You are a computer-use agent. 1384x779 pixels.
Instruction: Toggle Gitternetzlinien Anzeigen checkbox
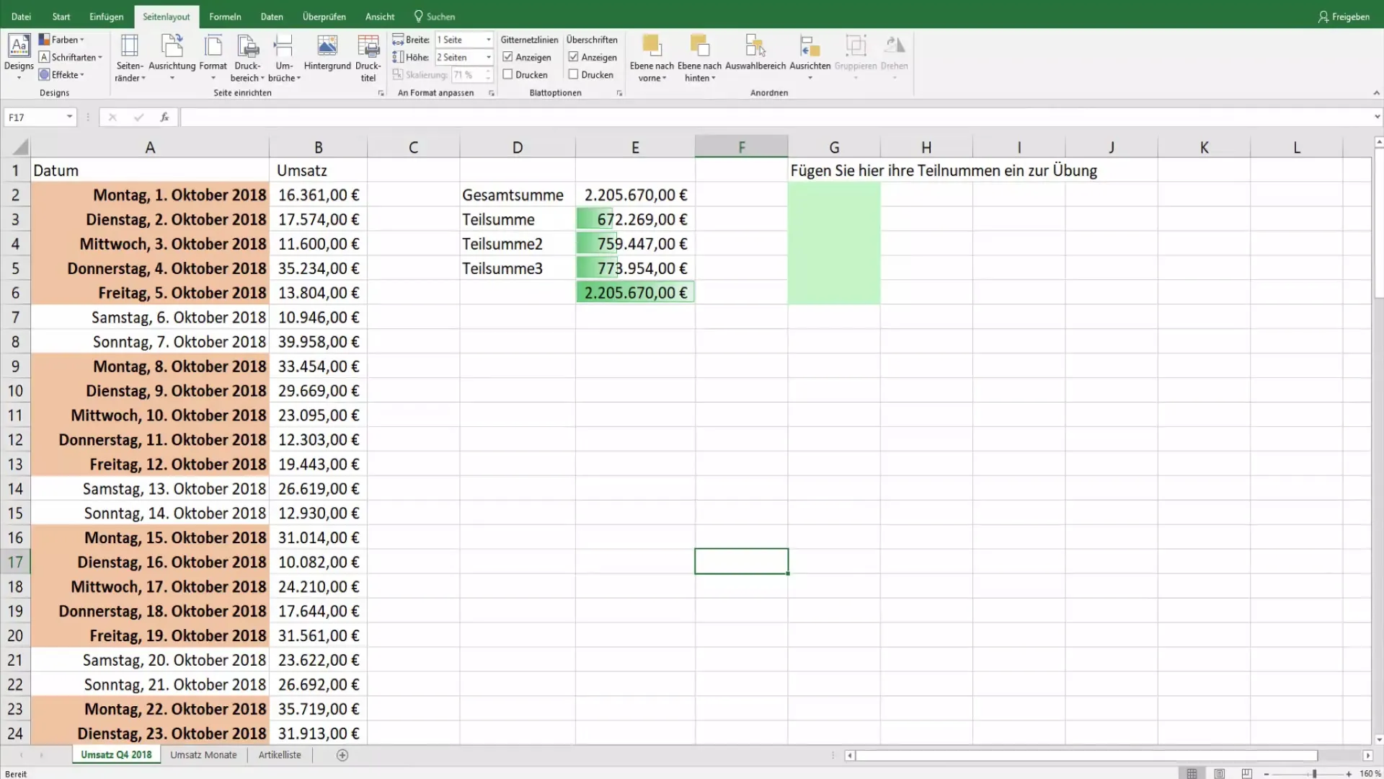pos(507,57)
